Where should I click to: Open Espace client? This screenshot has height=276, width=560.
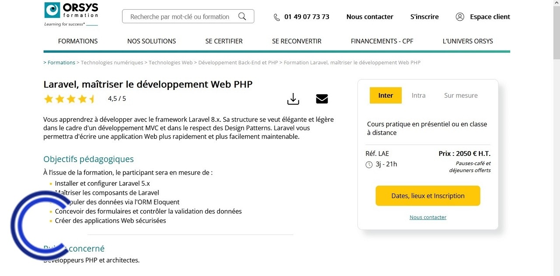click(x=490, y=17)
